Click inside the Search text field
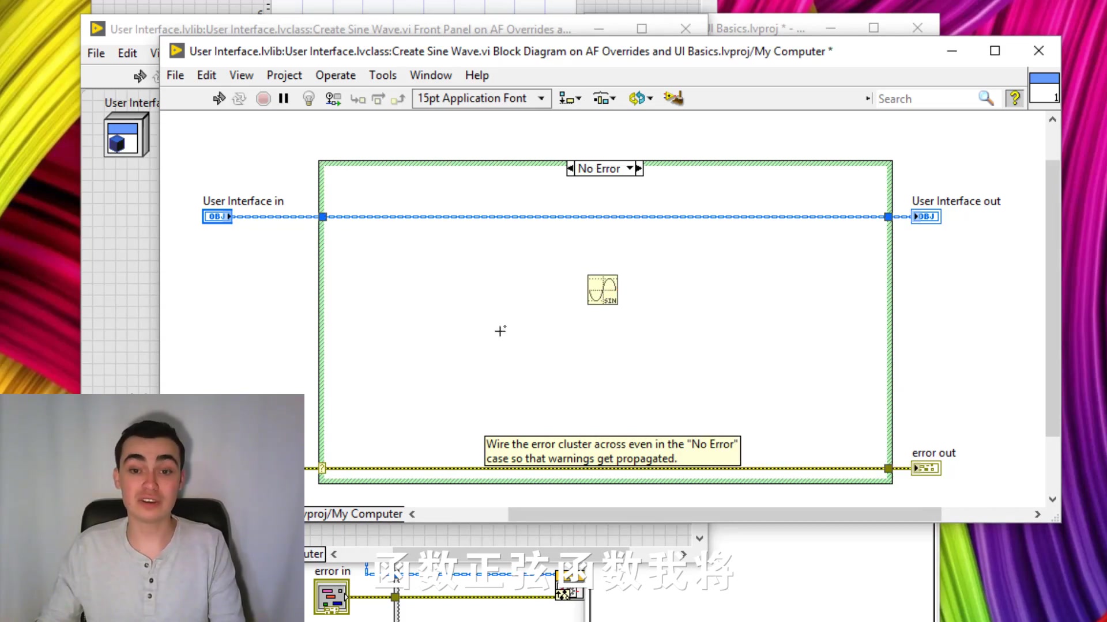This screenshot has width=1107, height=622. pos(922,98)
